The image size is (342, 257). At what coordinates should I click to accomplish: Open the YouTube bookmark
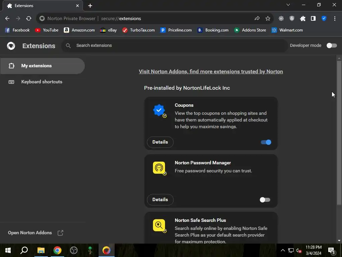pyautogui.click(x=47, y=30)
